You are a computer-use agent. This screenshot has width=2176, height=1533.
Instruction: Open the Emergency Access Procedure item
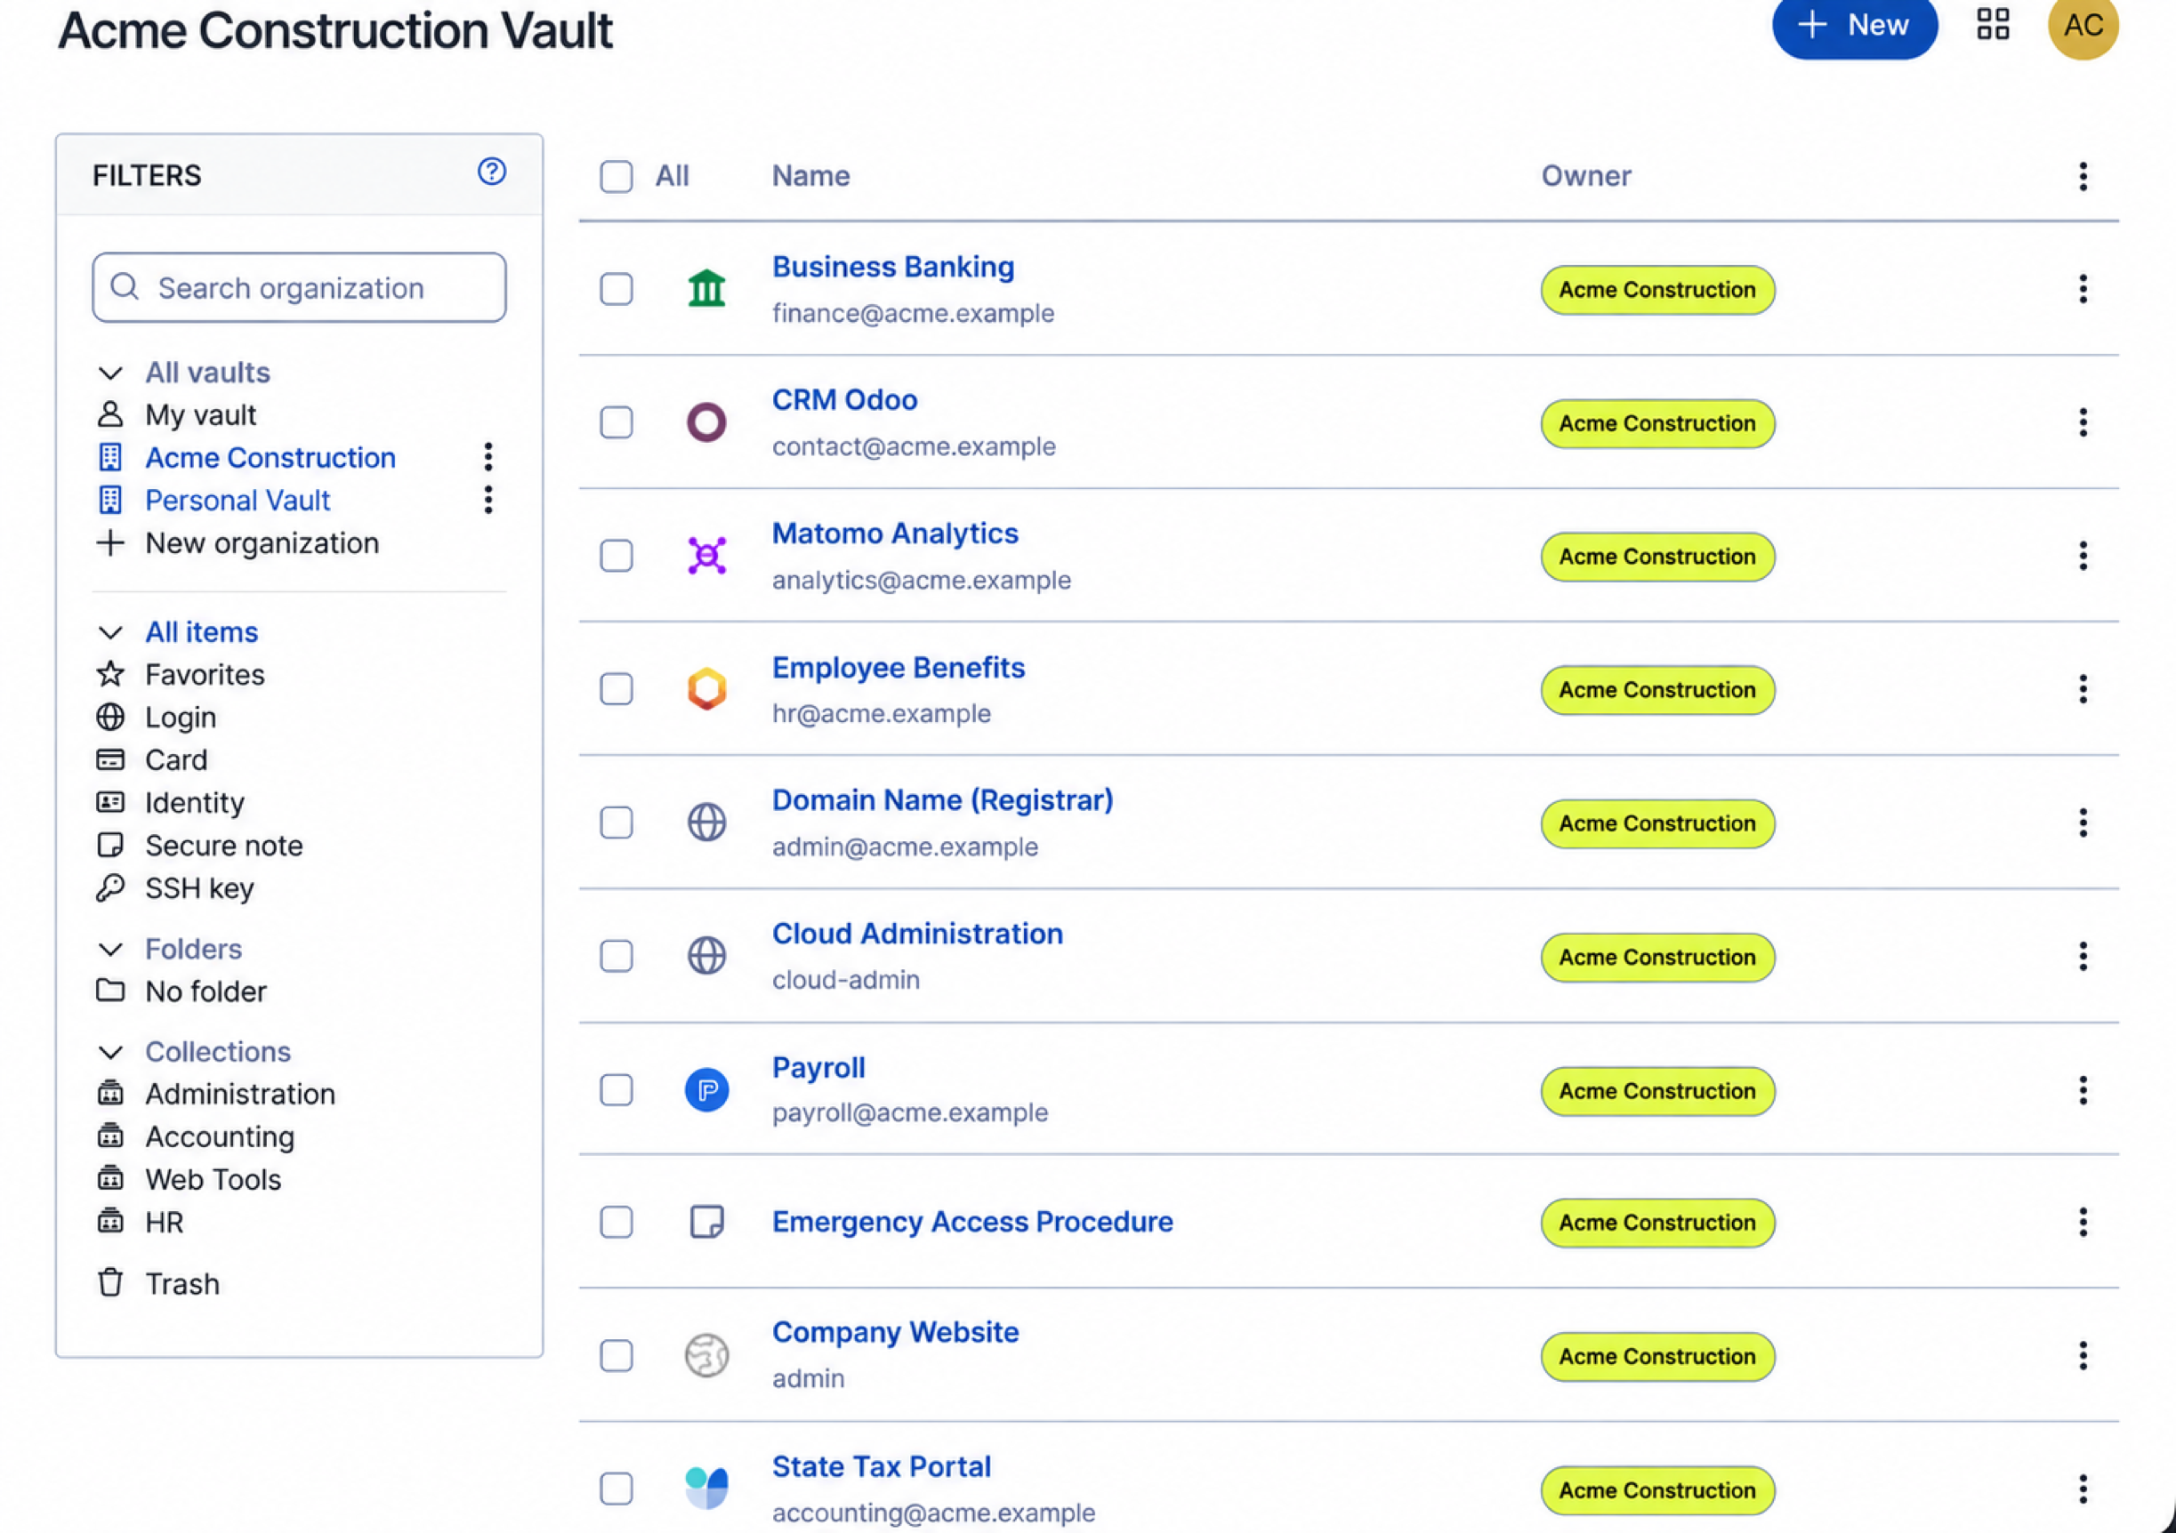[972, 1223]
